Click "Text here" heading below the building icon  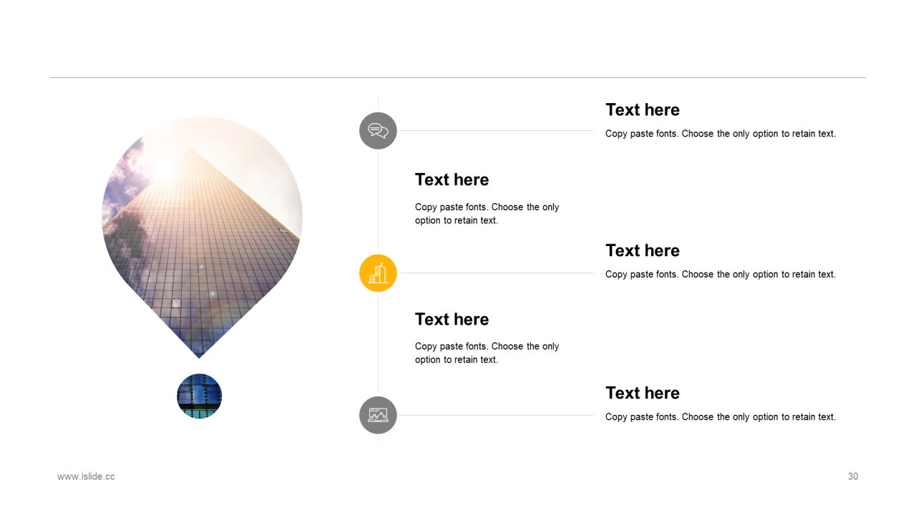pyautogui.click(x=452, y=319)
